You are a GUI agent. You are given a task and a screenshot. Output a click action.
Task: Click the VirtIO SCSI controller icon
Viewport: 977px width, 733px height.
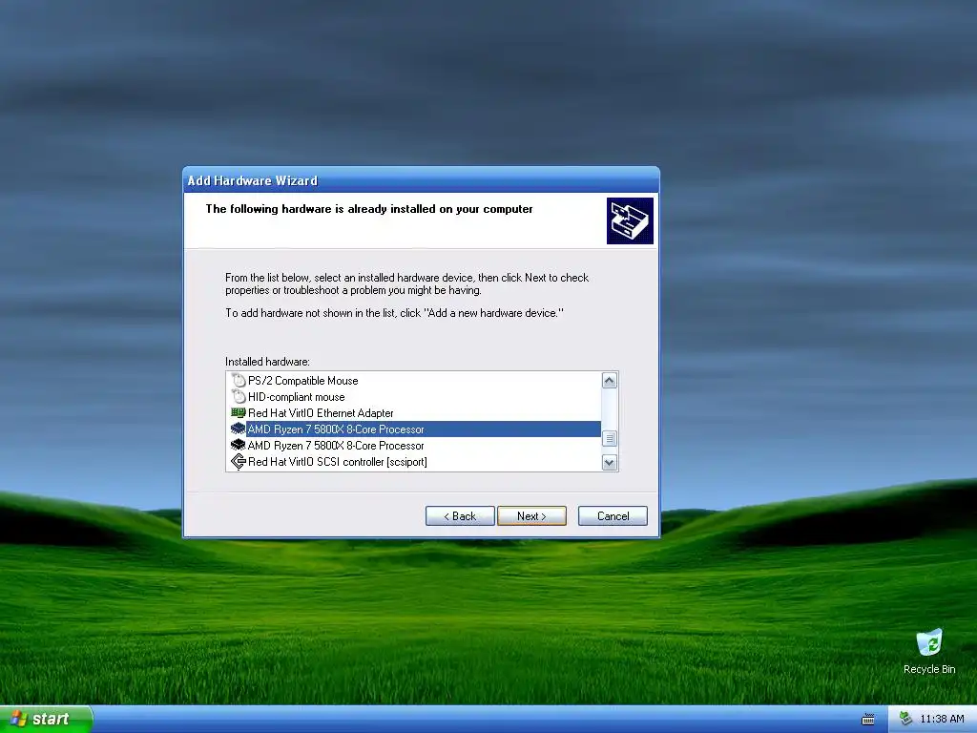click(x=239, y=461)
